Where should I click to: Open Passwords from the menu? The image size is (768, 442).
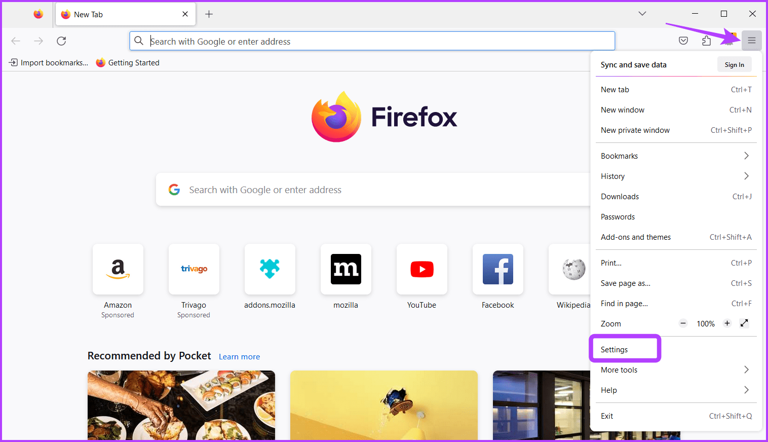[676, 217]
